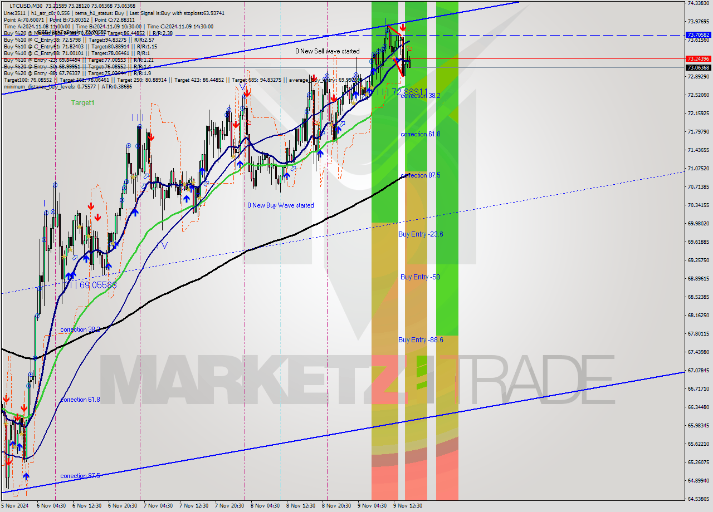Viewport: 713px width, 512px height.
Task: Click the 'Buy %10 @ C_Entry38: 72.5798' line
Action: 79,40
